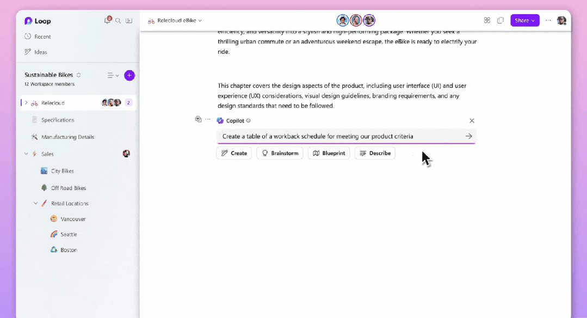Open Manufacturing Details page

pos(68,137)
